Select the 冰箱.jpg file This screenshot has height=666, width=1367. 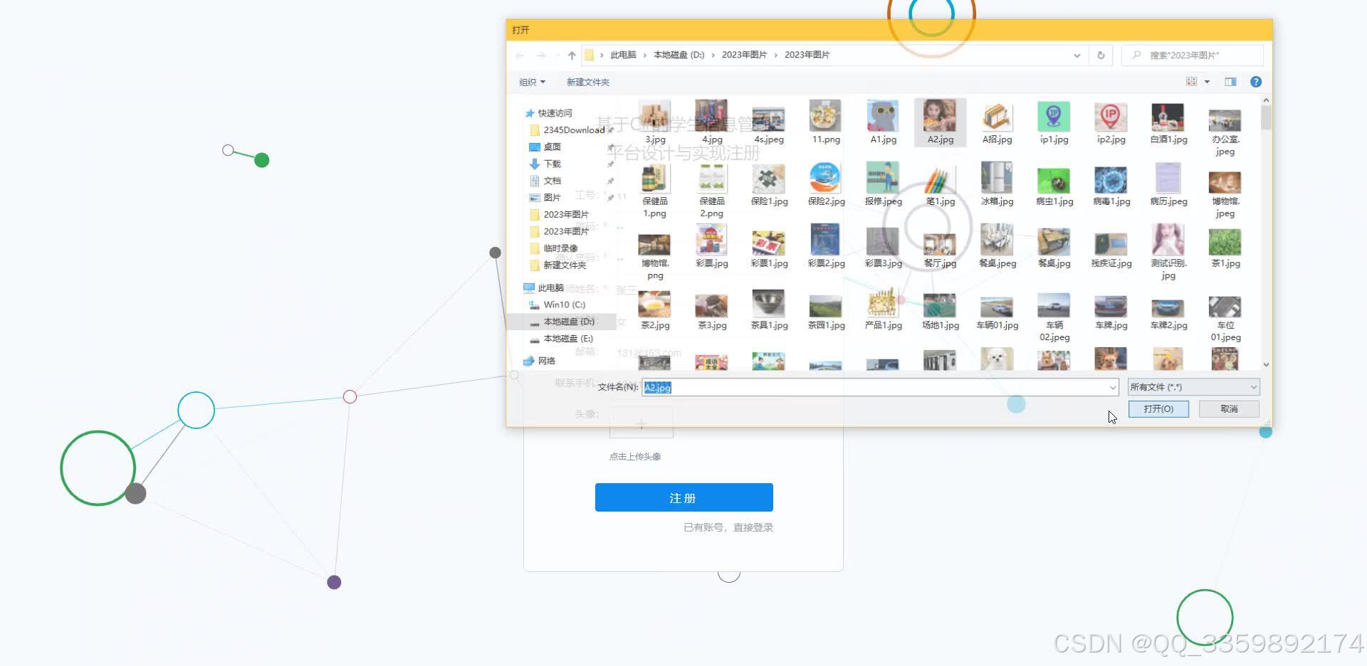[x=997, y=184]
